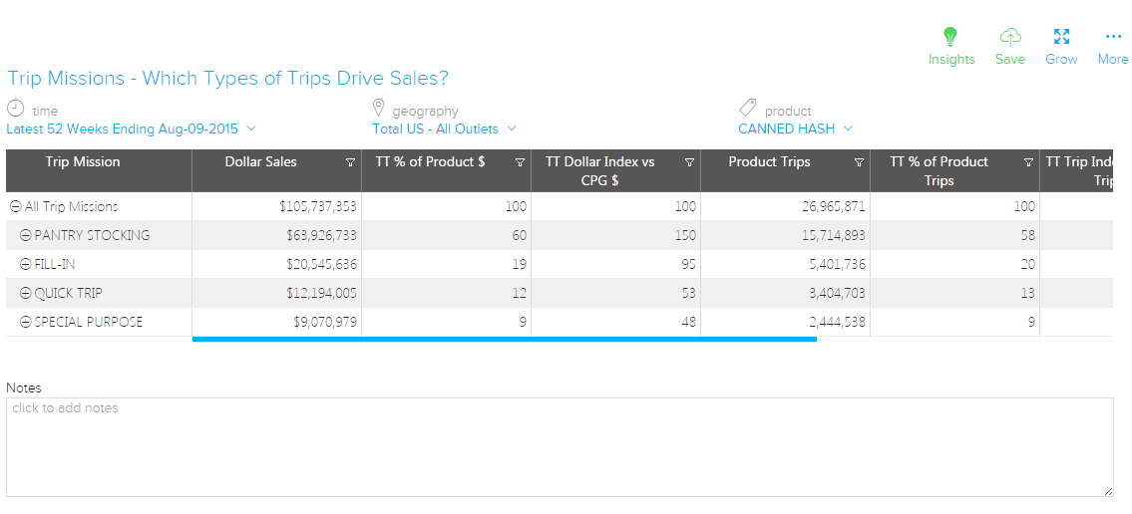Open the CANNED HASH product dropdown
The height and width of the screenshot is (514, 1132).
795,128
